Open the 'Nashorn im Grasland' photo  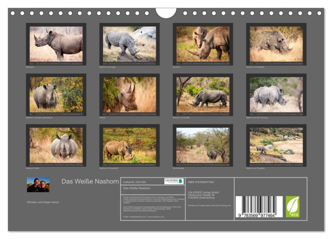pyautogui.click(x=276, y=44)
